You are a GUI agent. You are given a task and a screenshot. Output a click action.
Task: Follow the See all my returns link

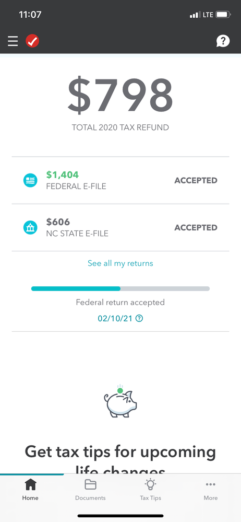click(x=121, y=263)
